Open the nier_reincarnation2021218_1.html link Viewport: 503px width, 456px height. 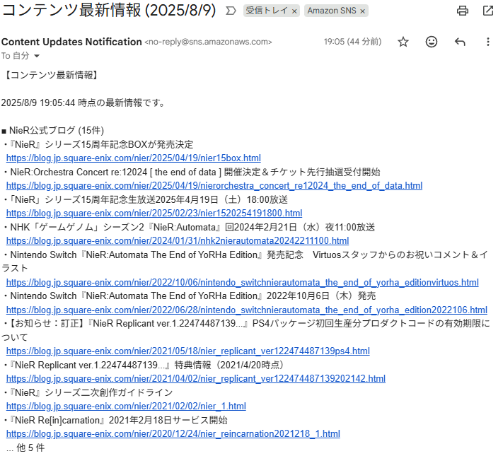tap(173, 434)
